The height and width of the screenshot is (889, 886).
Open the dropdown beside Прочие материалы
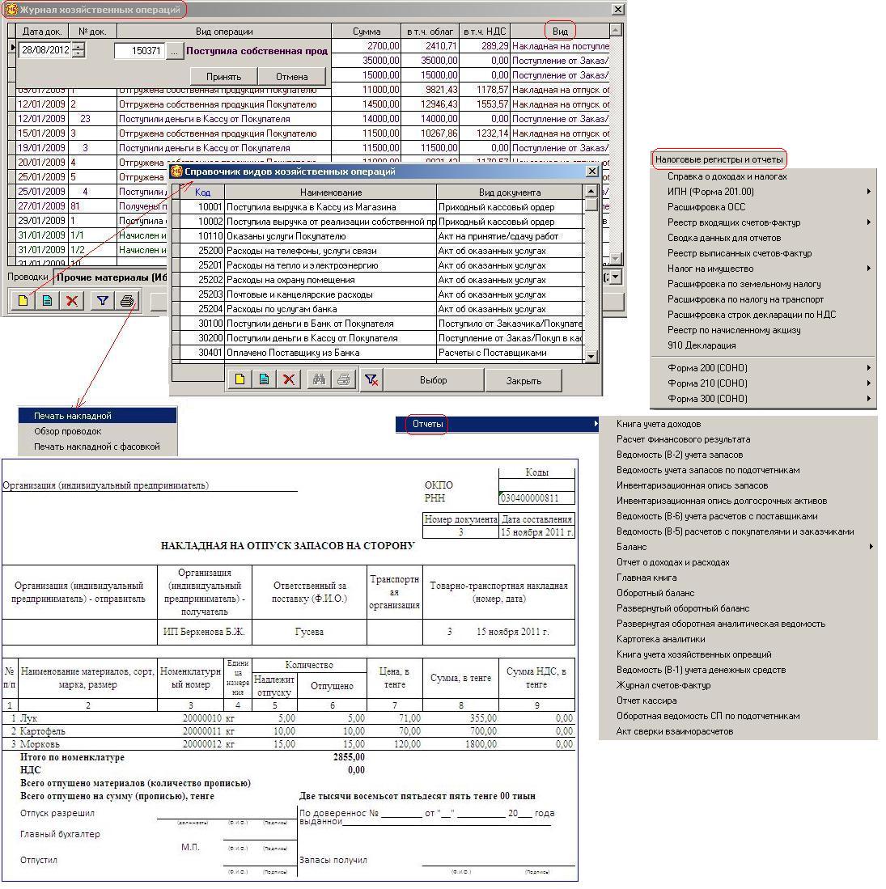point(616,277)
